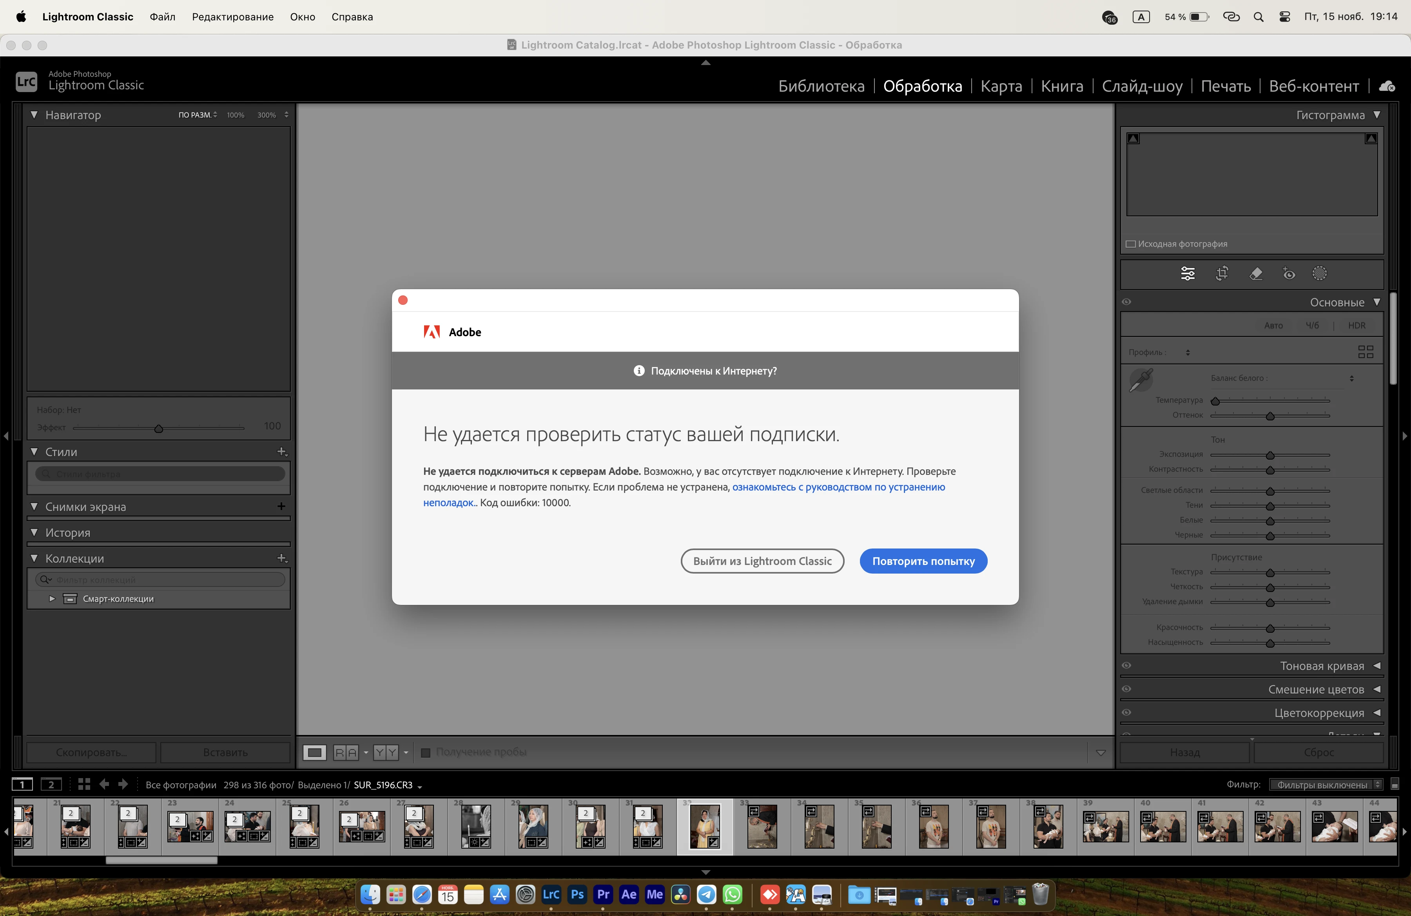
Task: Click main window display button 1
Action: tap(22, 784)
